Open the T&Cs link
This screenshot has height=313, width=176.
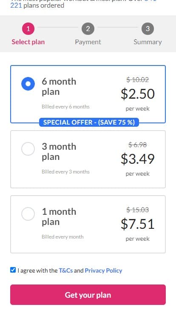click(x=66, y=270)
